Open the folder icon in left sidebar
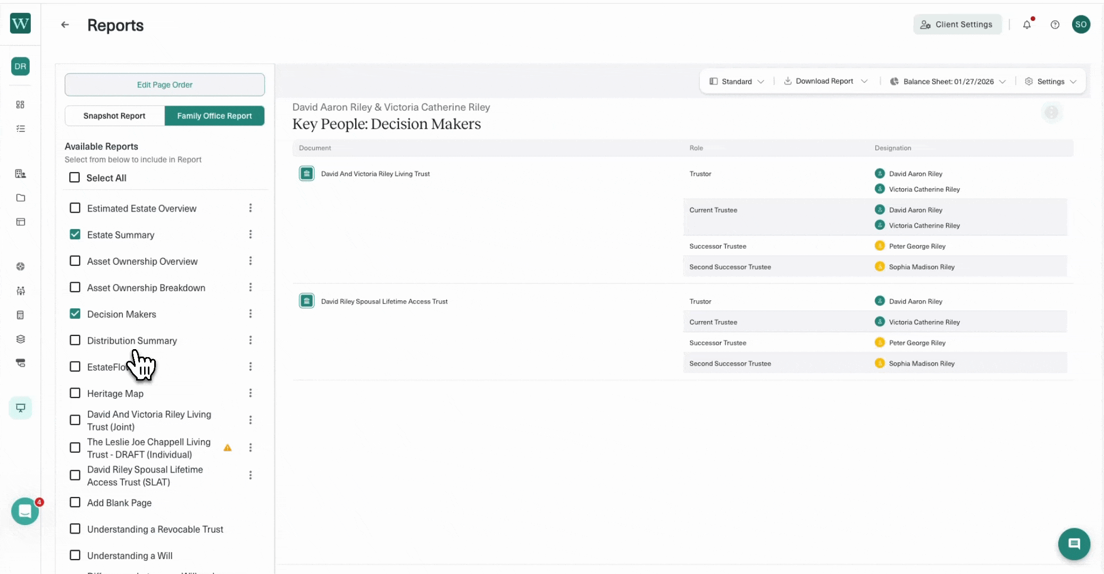 coord(20,198)
